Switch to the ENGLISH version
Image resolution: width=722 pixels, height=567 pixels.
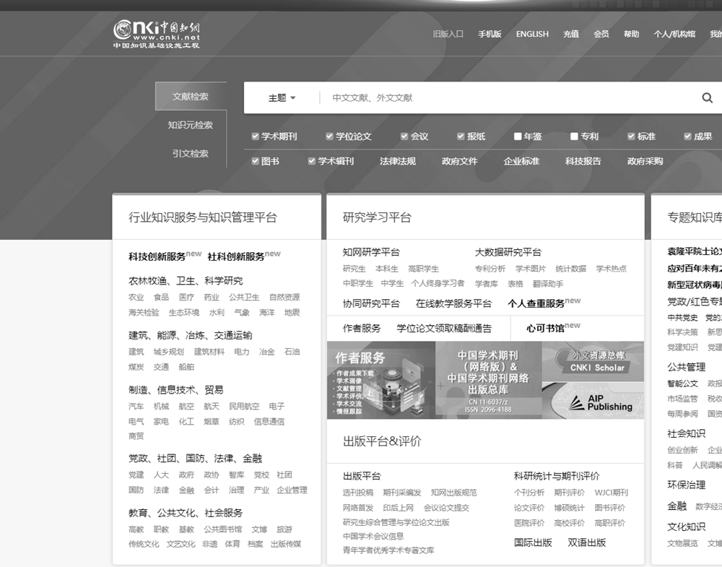(x=532, y=34)
